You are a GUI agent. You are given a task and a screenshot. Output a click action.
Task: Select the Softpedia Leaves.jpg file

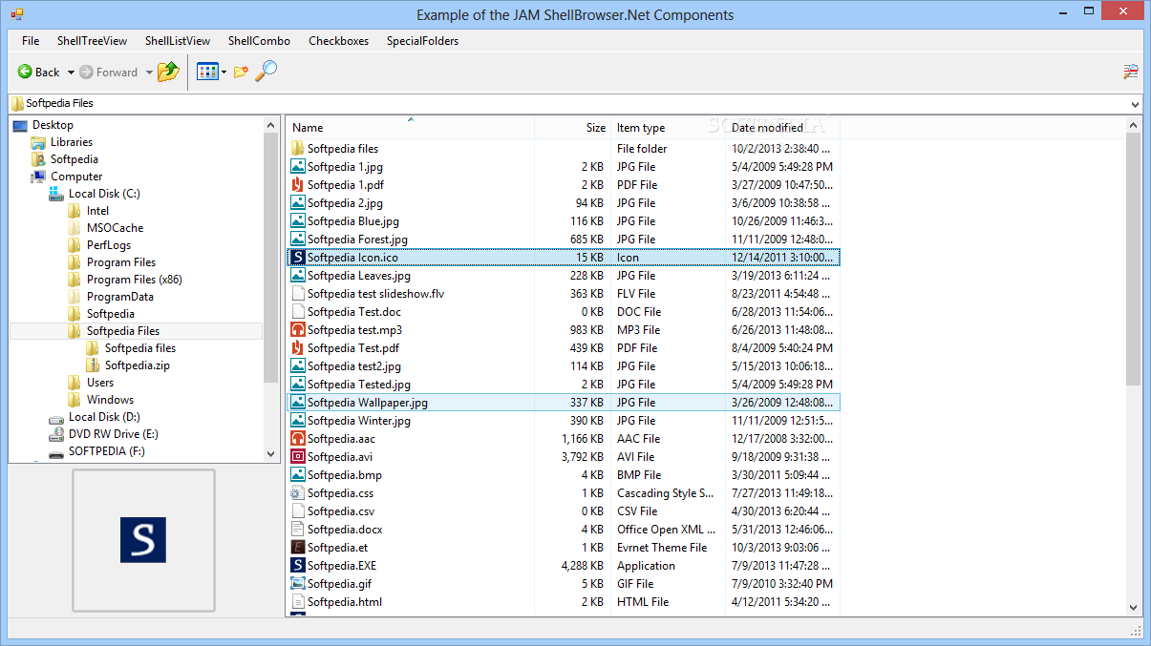pyautogui.click(x=359, y=276)
